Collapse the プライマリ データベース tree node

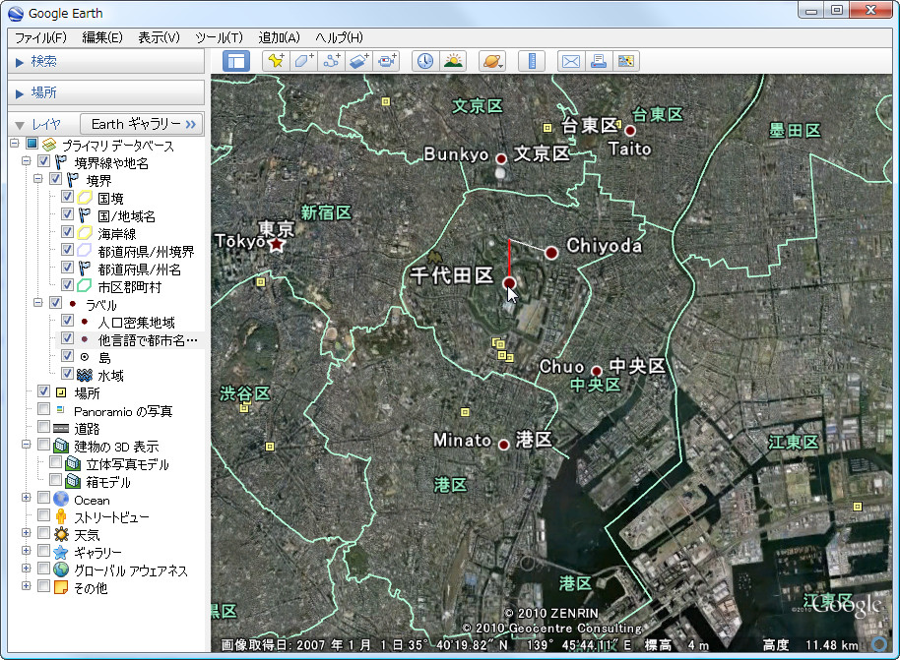pos(15,144)
